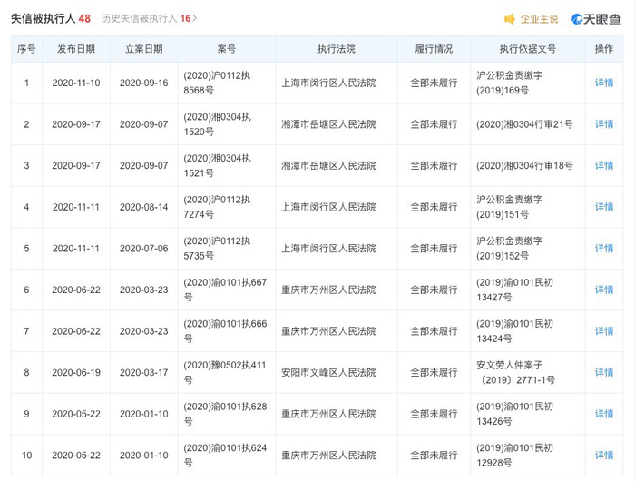Select case number (2020)沪0112执8568号
The height and width of the screenshot is (481, 635).
[x=217, y=83]
